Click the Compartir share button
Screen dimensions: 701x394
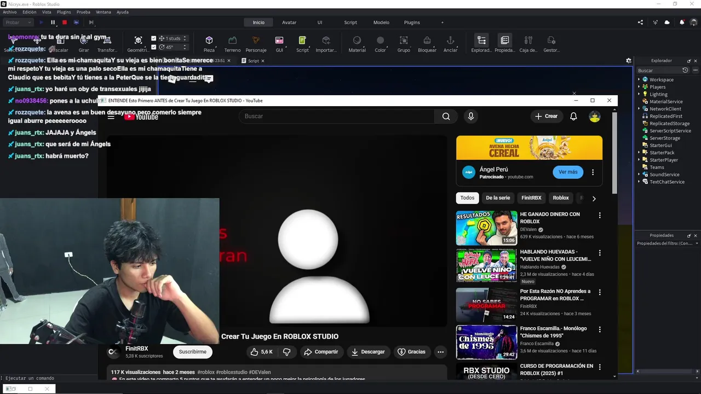[x=321, y=352]
